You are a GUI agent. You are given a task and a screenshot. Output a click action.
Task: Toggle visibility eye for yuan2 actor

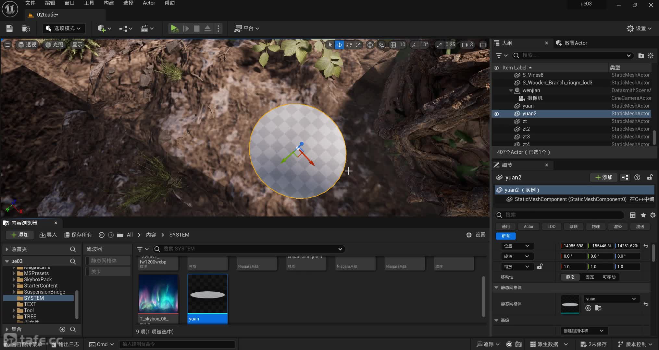click(496, 114)
